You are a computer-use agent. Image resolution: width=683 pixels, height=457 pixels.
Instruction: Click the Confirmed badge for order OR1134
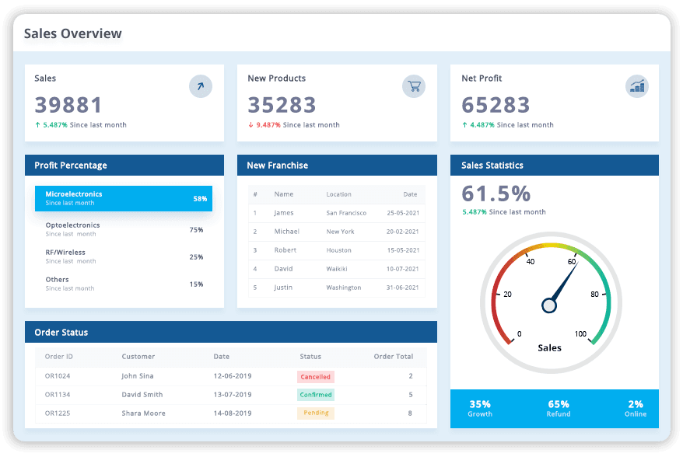[x=315, y=395]
